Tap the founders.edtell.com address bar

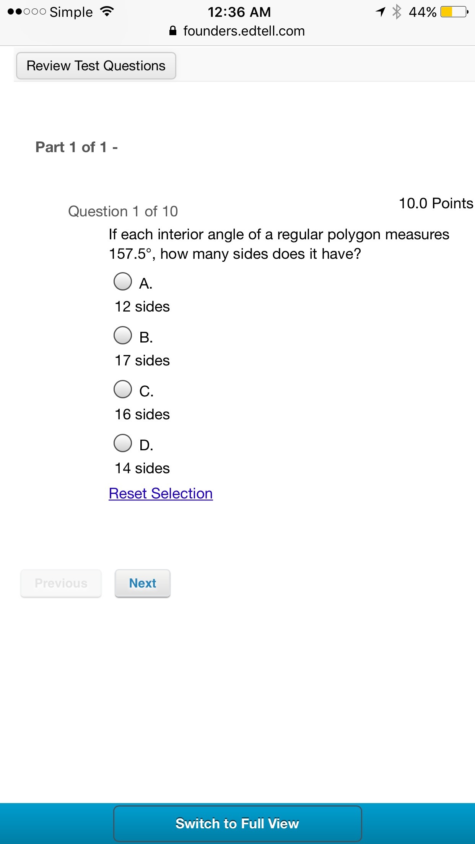[x=244, y=31]
